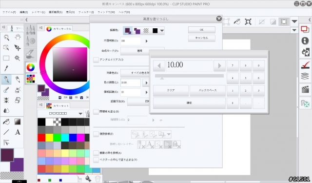Enable the 隙間閉じ close gap checkbox
The image size is (312, 183).
click(96, 112)
